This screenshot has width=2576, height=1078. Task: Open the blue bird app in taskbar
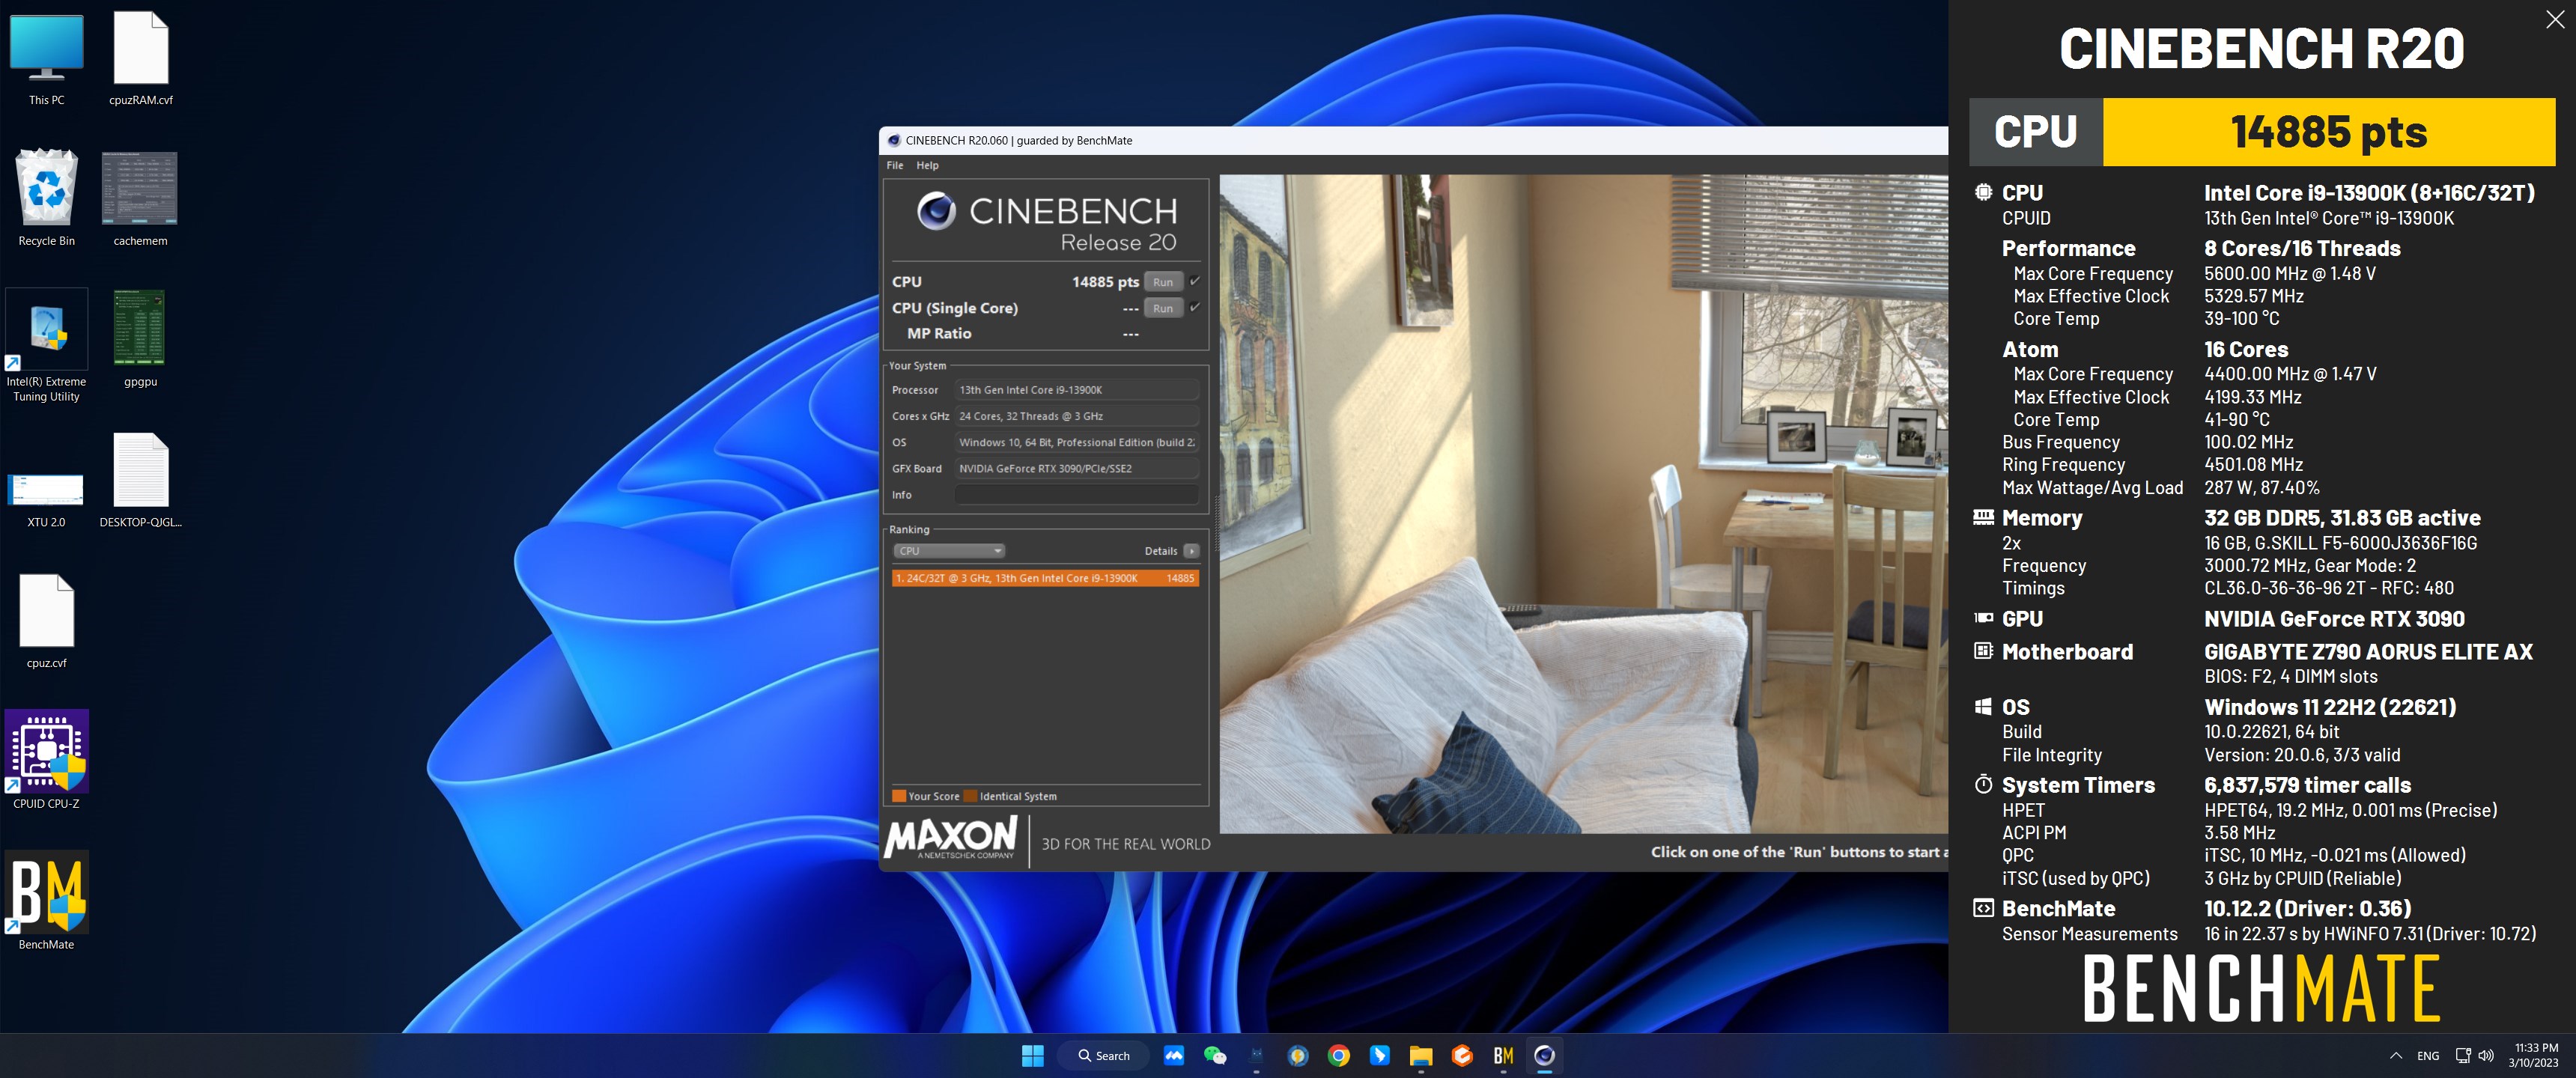[x=1379, y=1055]
